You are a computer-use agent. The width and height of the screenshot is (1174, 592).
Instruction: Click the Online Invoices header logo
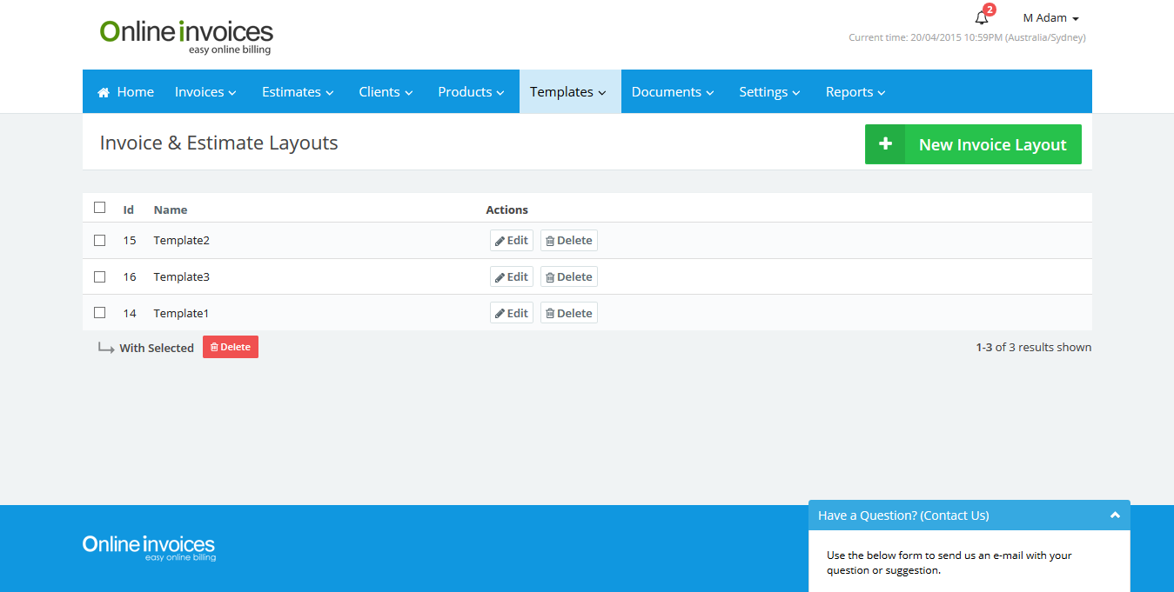186,37
